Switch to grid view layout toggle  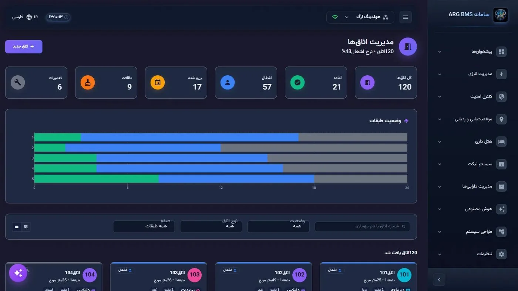(x=26, y=227)
